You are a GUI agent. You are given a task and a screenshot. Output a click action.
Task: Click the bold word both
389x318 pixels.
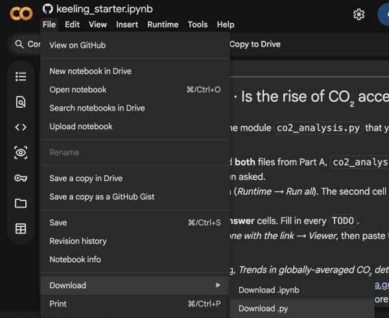(245, 162)
